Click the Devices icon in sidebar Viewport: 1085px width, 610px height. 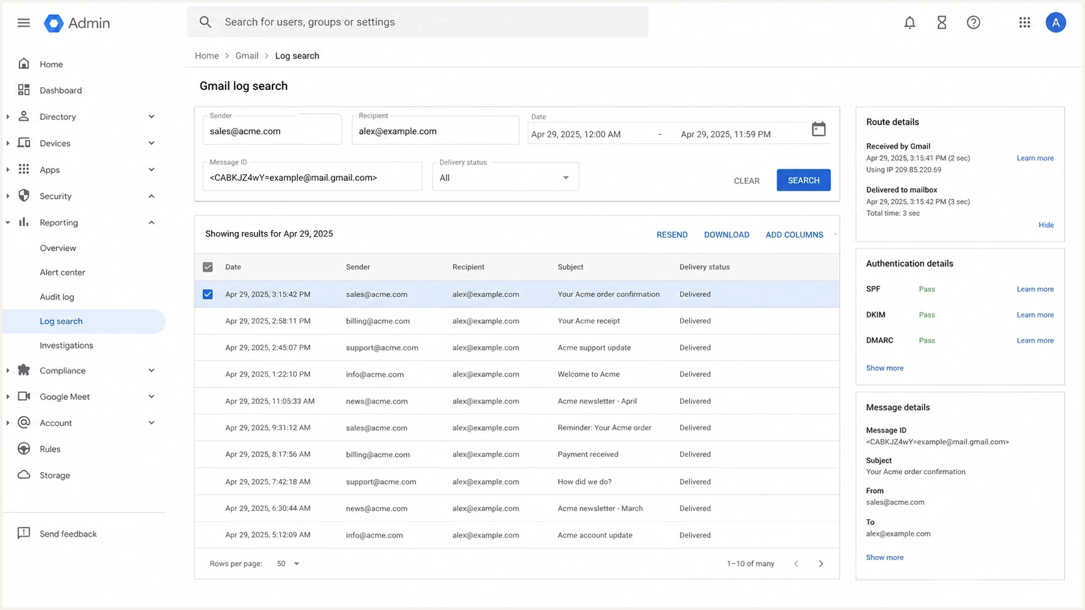[24, 143]
